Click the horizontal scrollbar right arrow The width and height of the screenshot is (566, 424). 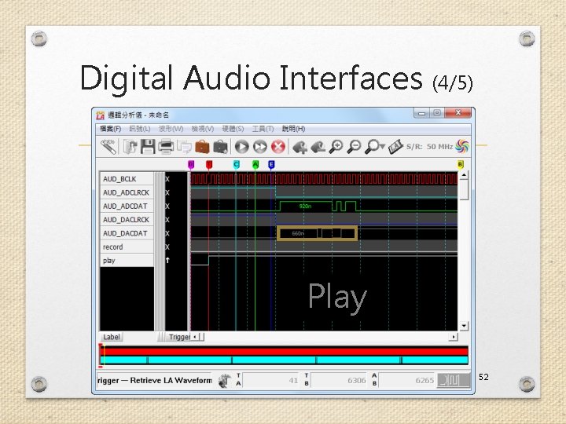click(454, 337)
